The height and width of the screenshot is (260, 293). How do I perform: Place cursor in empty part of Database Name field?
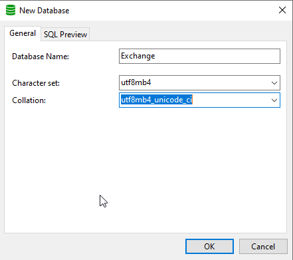tap(217, 56)
